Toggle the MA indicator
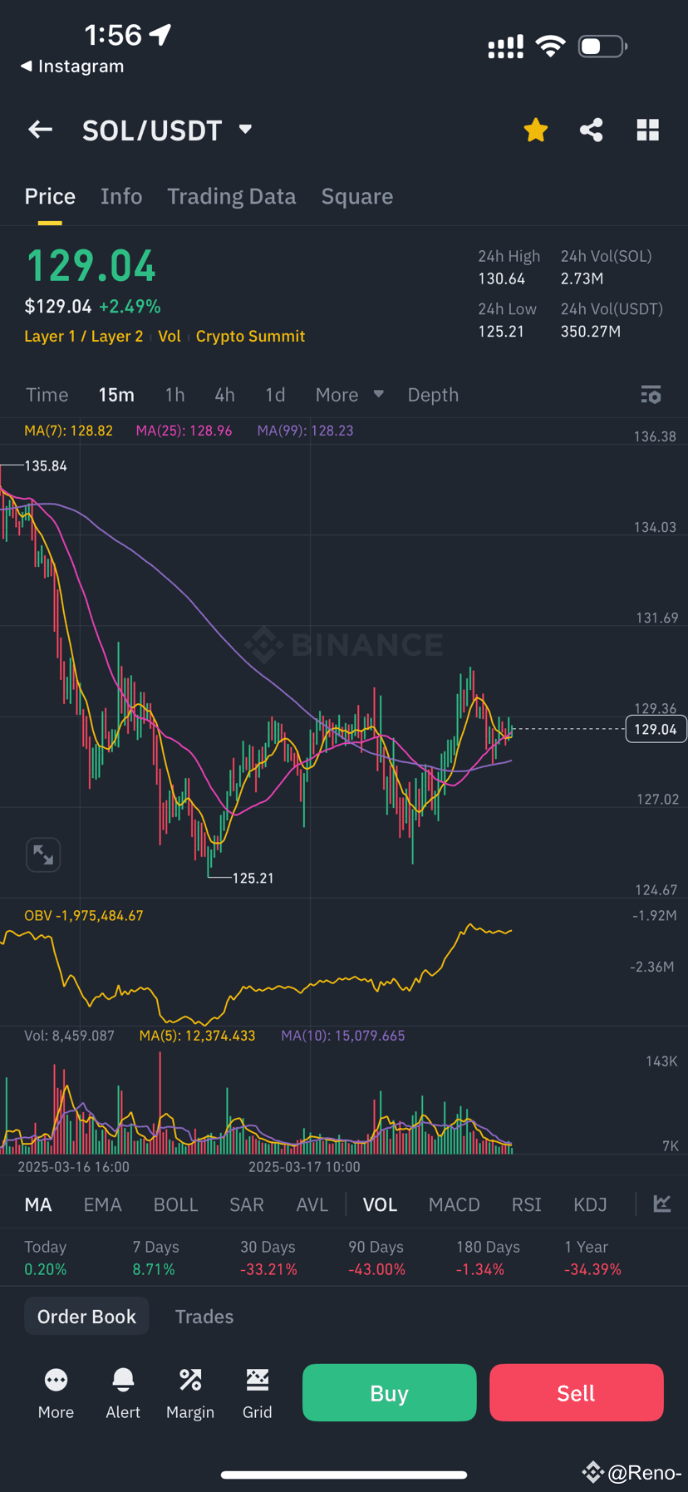This screenshot has width=688, height=1492. click(x=38, y=1204)
